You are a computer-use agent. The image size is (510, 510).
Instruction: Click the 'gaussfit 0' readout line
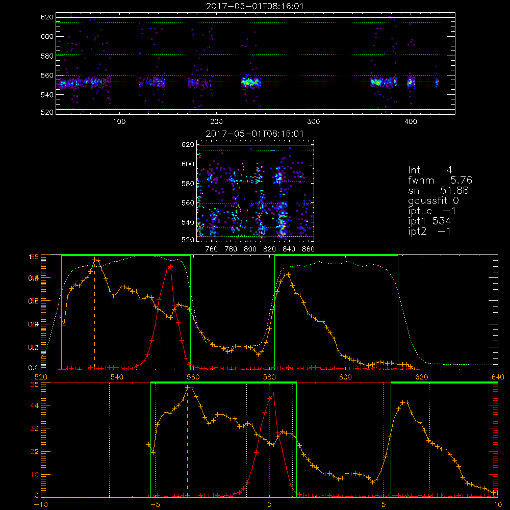pyautogui.click(x=433, y=200)
